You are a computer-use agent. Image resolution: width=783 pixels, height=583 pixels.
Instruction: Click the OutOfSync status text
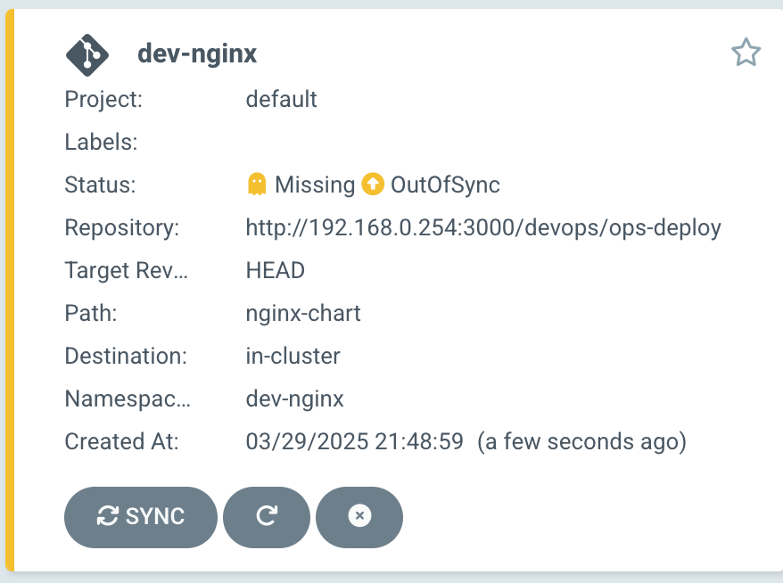(x=445, y=185)
